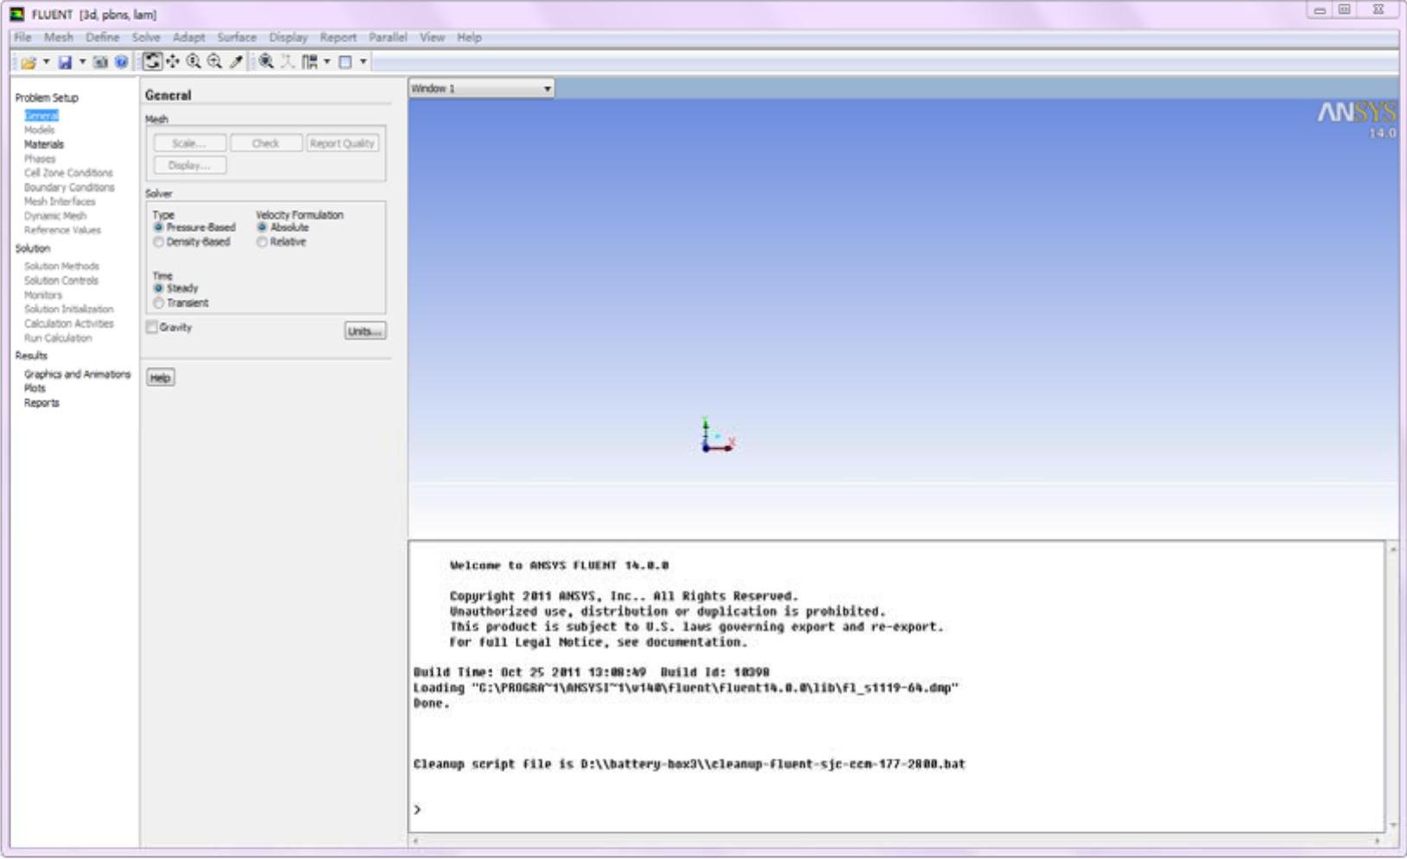Select the probe (eyedropper) tool
This screenshot has height=859, width=1407.
[235, 61]
